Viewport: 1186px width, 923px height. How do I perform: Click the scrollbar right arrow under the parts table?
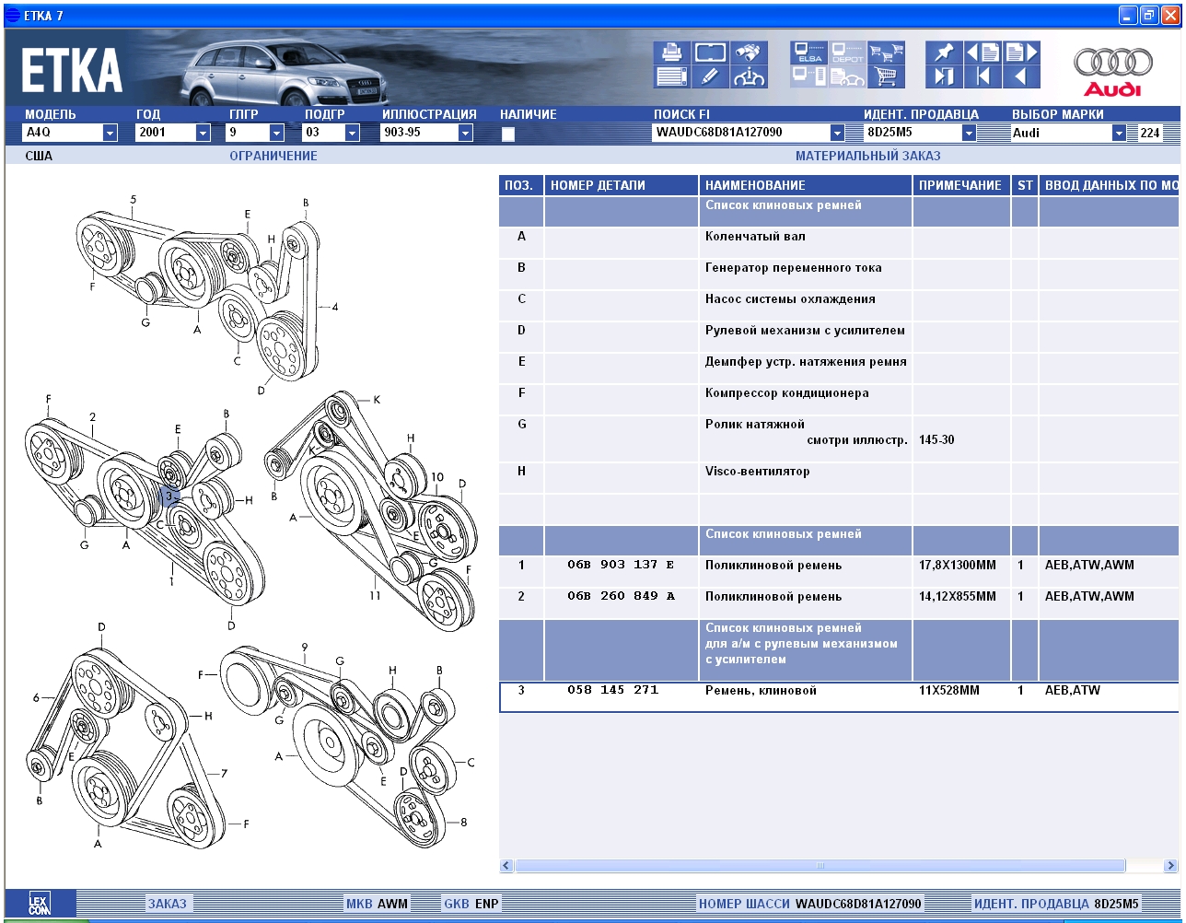[1170, 866]
